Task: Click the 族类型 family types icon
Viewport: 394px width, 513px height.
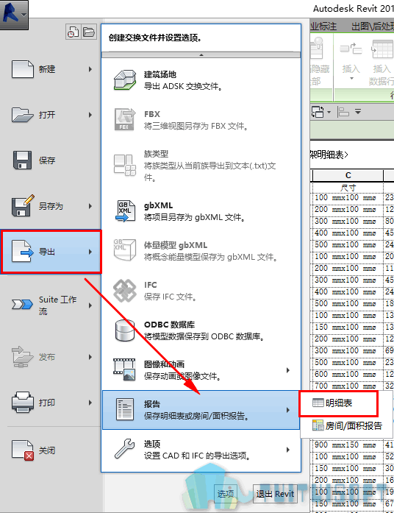Action: point(125,165)
